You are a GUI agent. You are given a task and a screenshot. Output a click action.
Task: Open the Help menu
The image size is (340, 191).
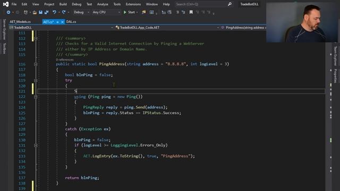(166, 4)
